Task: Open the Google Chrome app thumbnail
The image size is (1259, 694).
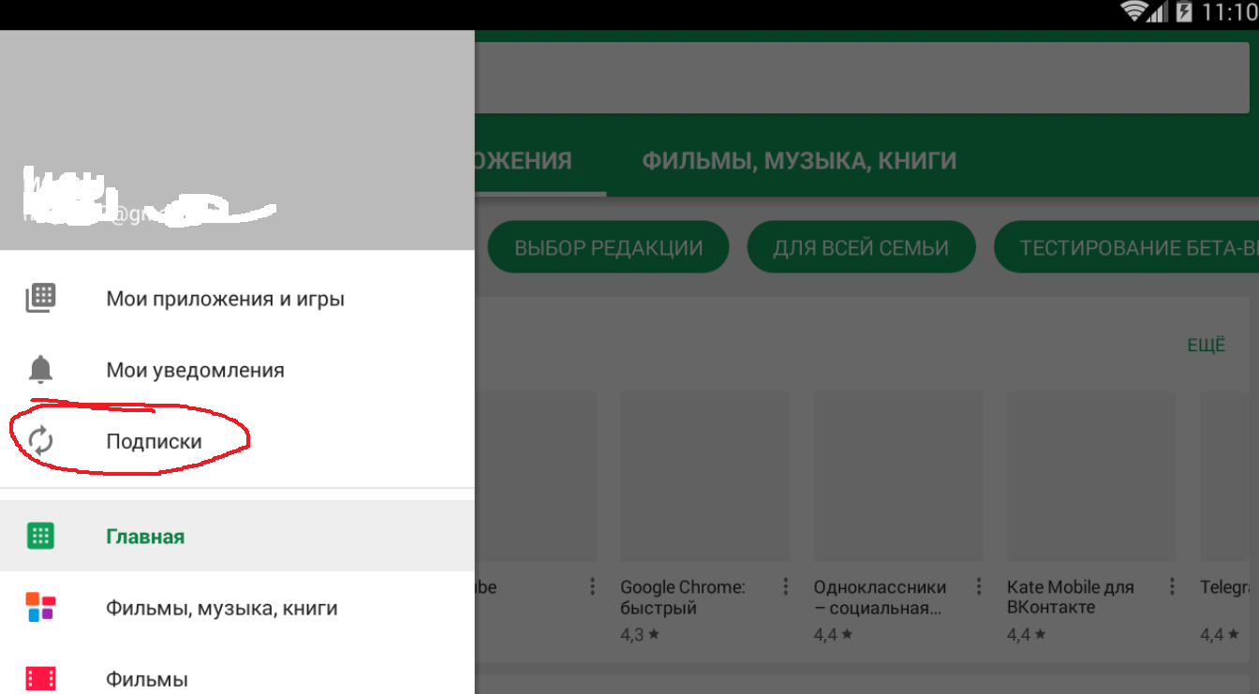Action: point(704,476)
